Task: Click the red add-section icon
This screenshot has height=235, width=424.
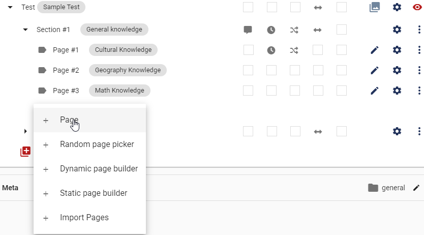Action: (x=25, y=152)
